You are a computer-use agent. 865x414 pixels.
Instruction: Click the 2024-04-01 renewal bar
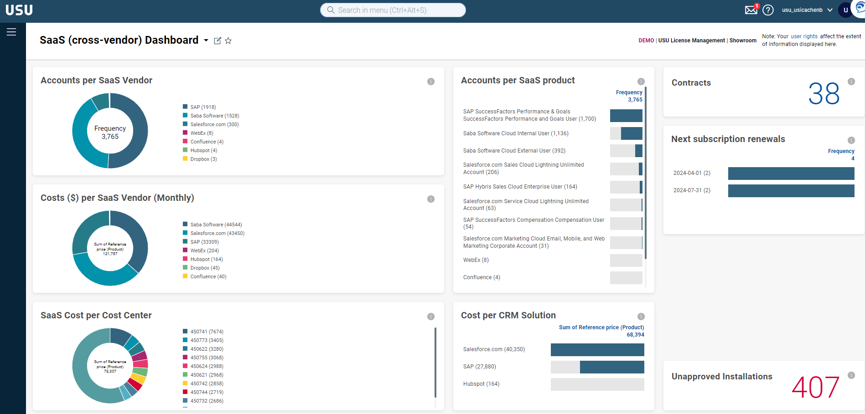791,174
